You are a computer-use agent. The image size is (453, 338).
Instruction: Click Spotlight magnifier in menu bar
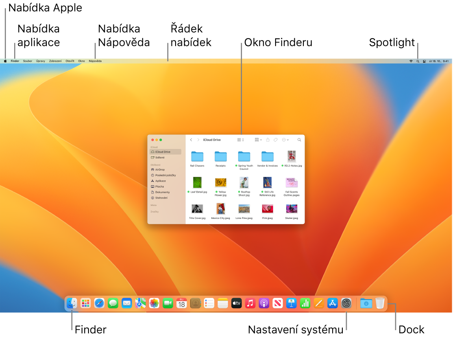click(418, 61)
